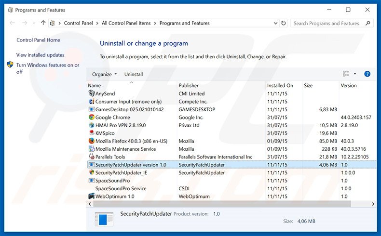Screen dimensions: 381x236
Task: Click the Programs and Features title icon
Action: pos(11,10)
